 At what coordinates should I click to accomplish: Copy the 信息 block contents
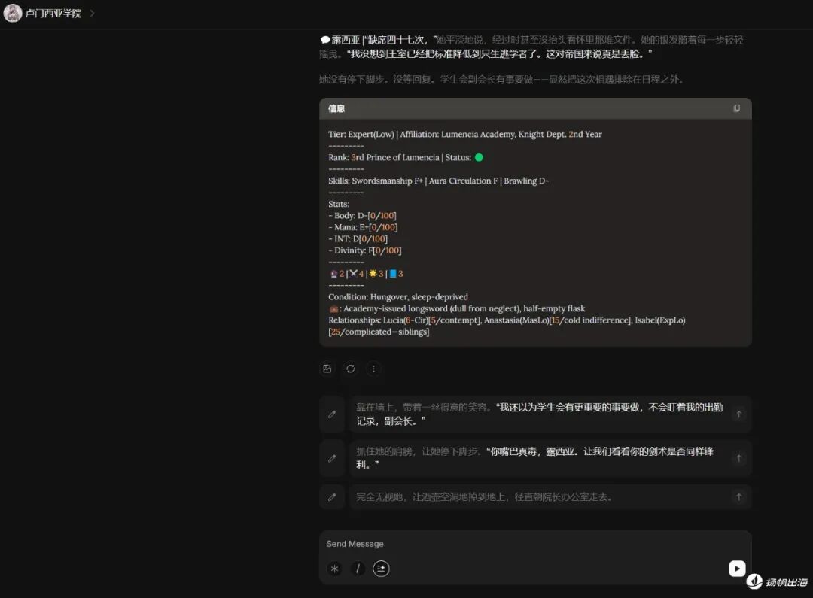736,108
